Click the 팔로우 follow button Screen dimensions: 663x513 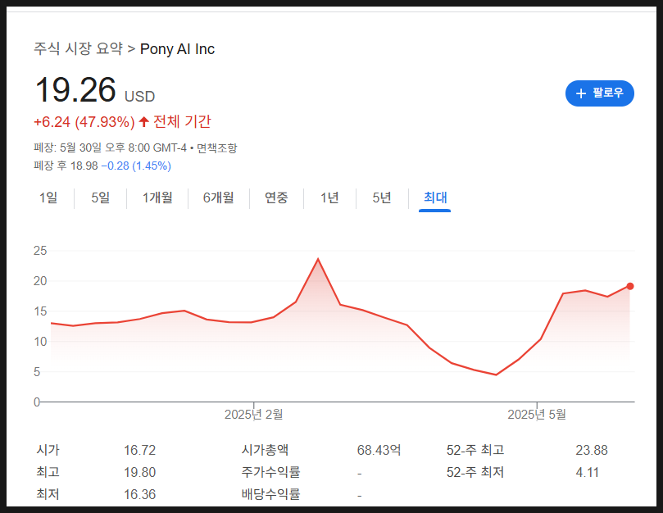(x=599, y=93)
